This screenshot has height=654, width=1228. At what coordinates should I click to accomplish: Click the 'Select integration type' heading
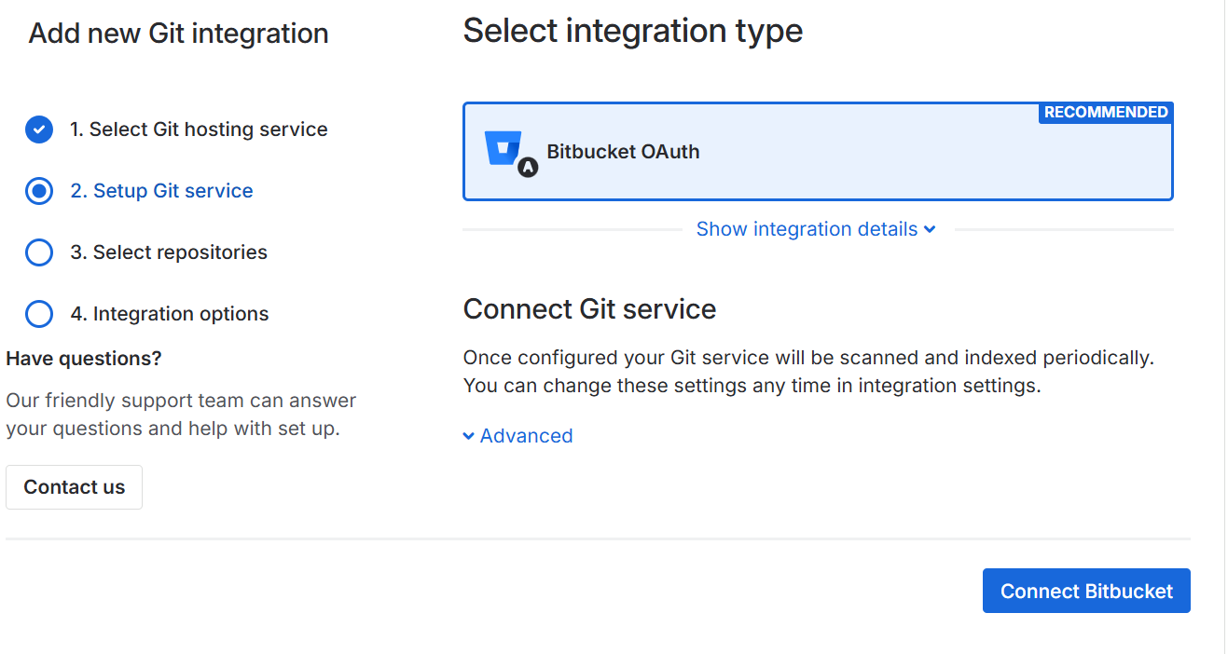[632, 31]
